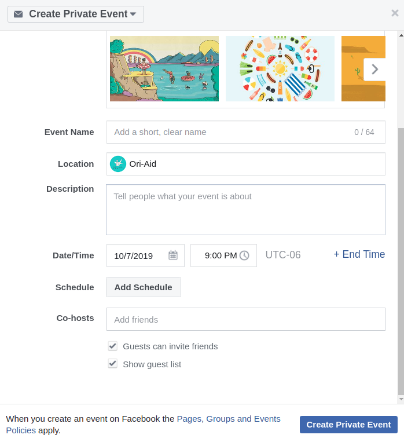Image resolution: width=404 pixels, height=442 pixels.
Task: Click the Ori-Aid location avatar icon
Action: click(118, 164)
